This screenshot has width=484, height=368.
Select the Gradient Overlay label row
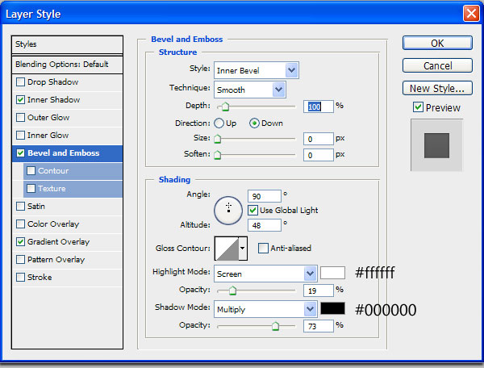coord(58,242)
